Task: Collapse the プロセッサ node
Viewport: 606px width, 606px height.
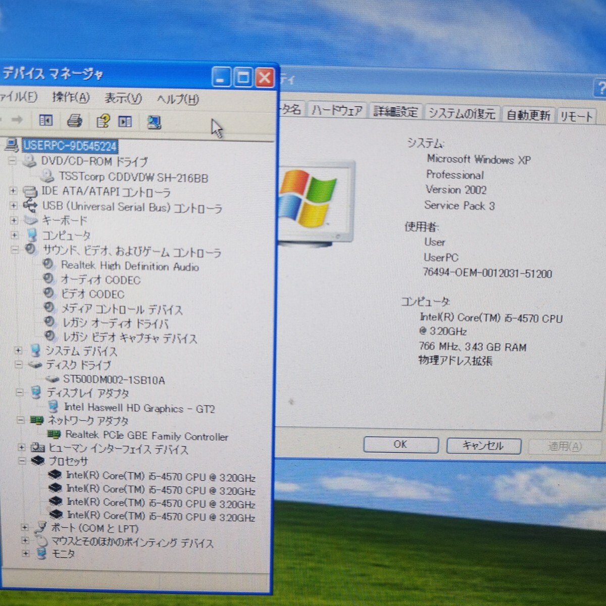Action: (22, 461)
